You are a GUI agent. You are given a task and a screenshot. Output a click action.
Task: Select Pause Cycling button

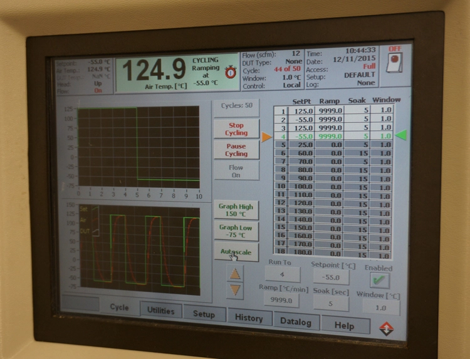236,150
